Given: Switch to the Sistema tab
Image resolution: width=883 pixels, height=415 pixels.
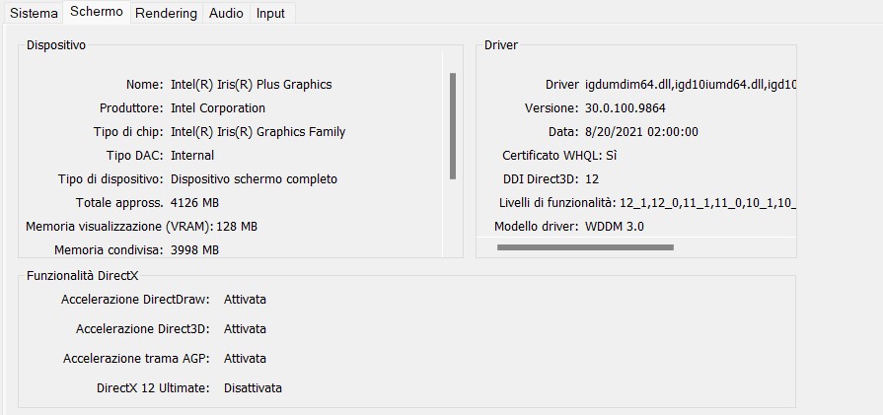Looking at the screenshot, I should [34, 13].
